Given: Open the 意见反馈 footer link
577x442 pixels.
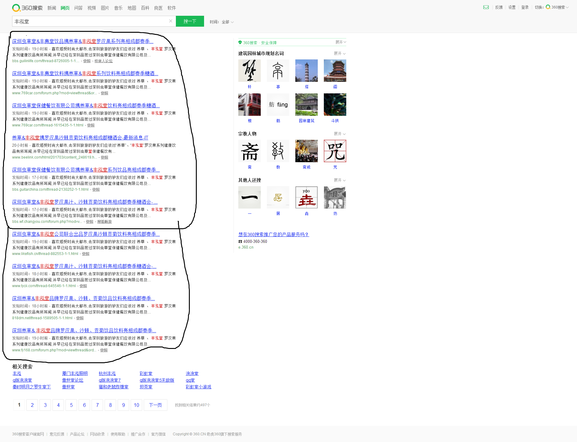Looking at the screenshot, I should 57,434.
